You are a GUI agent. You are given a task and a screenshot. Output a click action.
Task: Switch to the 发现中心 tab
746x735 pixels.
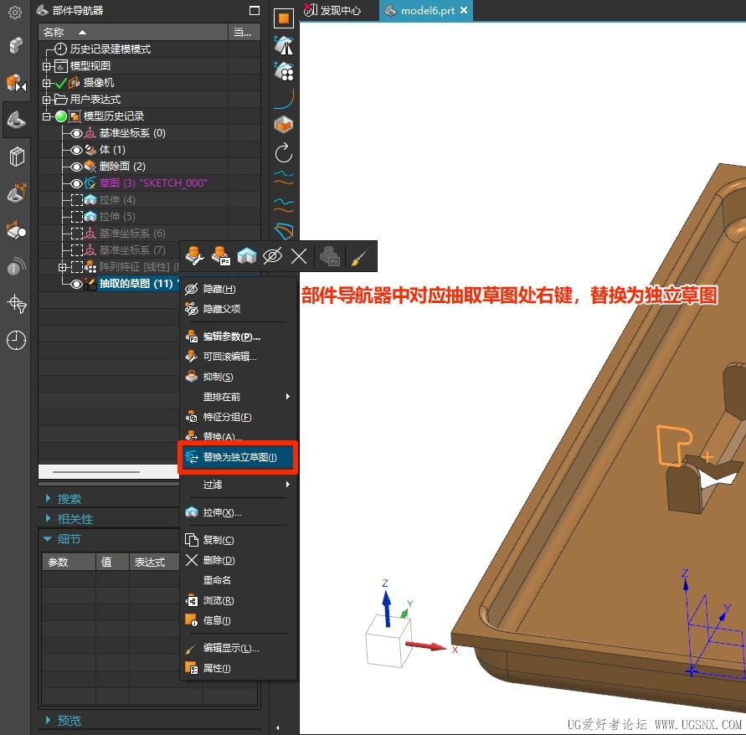332,11
